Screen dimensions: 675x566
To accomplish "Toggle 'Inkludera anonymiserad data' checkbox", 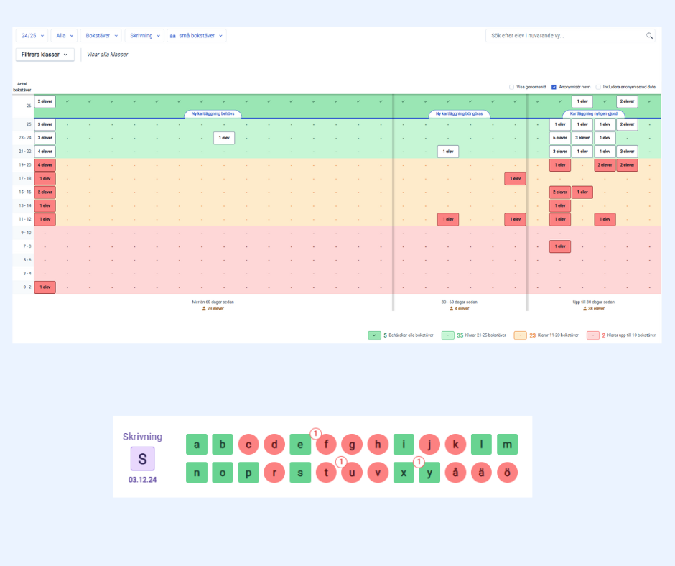I will pos(598,87).
